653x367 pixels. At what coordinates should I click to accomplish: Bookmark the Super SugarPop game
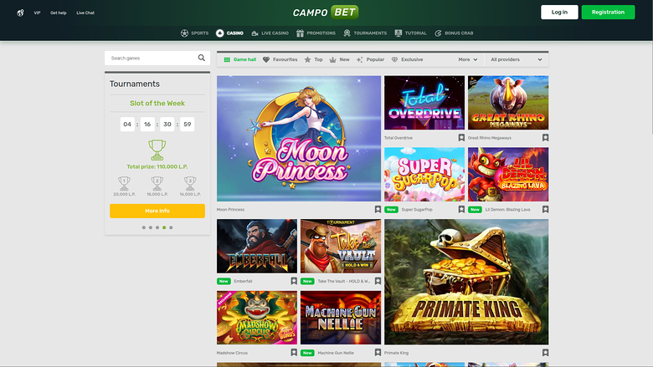(461, 210)
